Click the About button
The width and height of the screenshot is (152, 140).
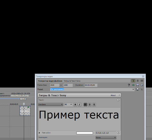point(113,95)
